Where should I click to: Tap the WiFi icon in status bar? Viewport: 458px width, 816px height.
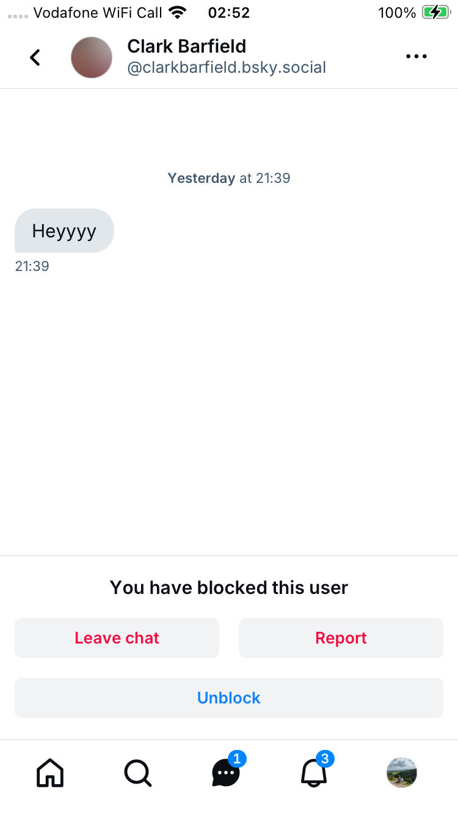pyautogui.click(x=178, y=12)
